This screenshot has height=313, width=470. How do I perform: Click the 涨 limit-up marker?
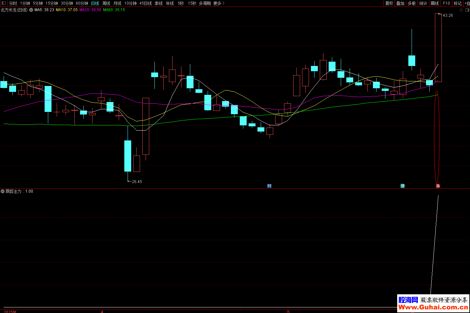pyautogui.click(x=438, y=186)
